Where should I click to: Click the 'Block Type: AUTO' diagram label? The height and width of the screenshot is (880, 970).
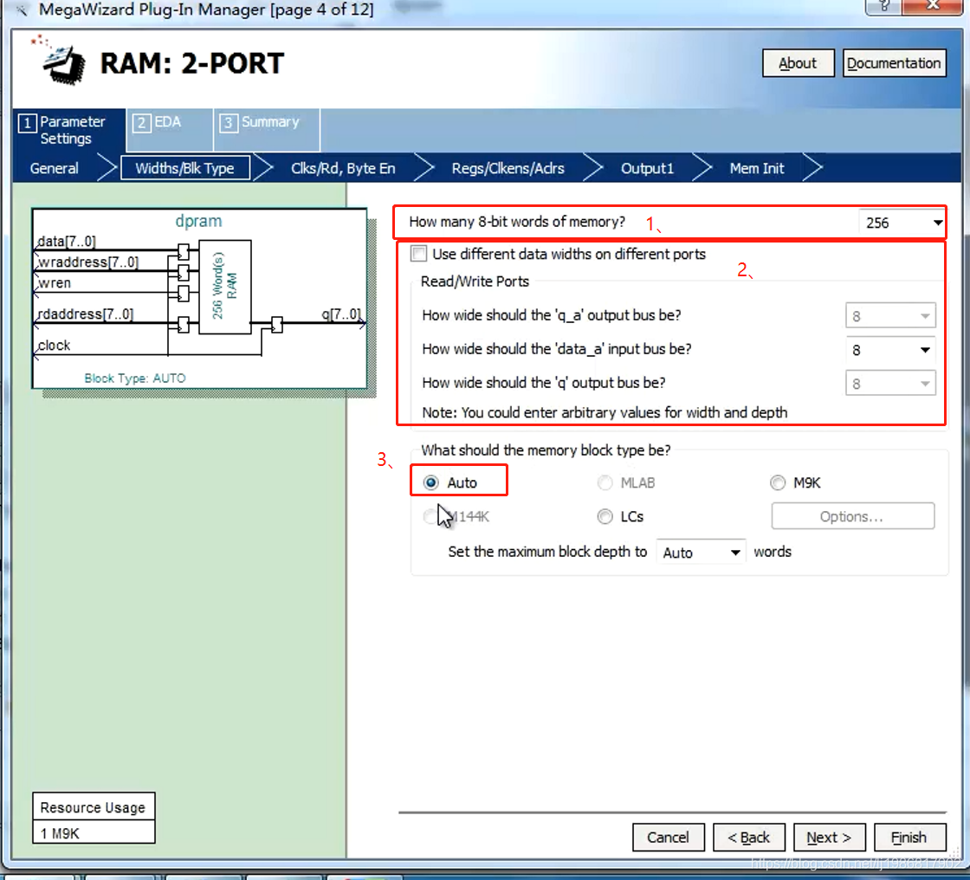135,379
